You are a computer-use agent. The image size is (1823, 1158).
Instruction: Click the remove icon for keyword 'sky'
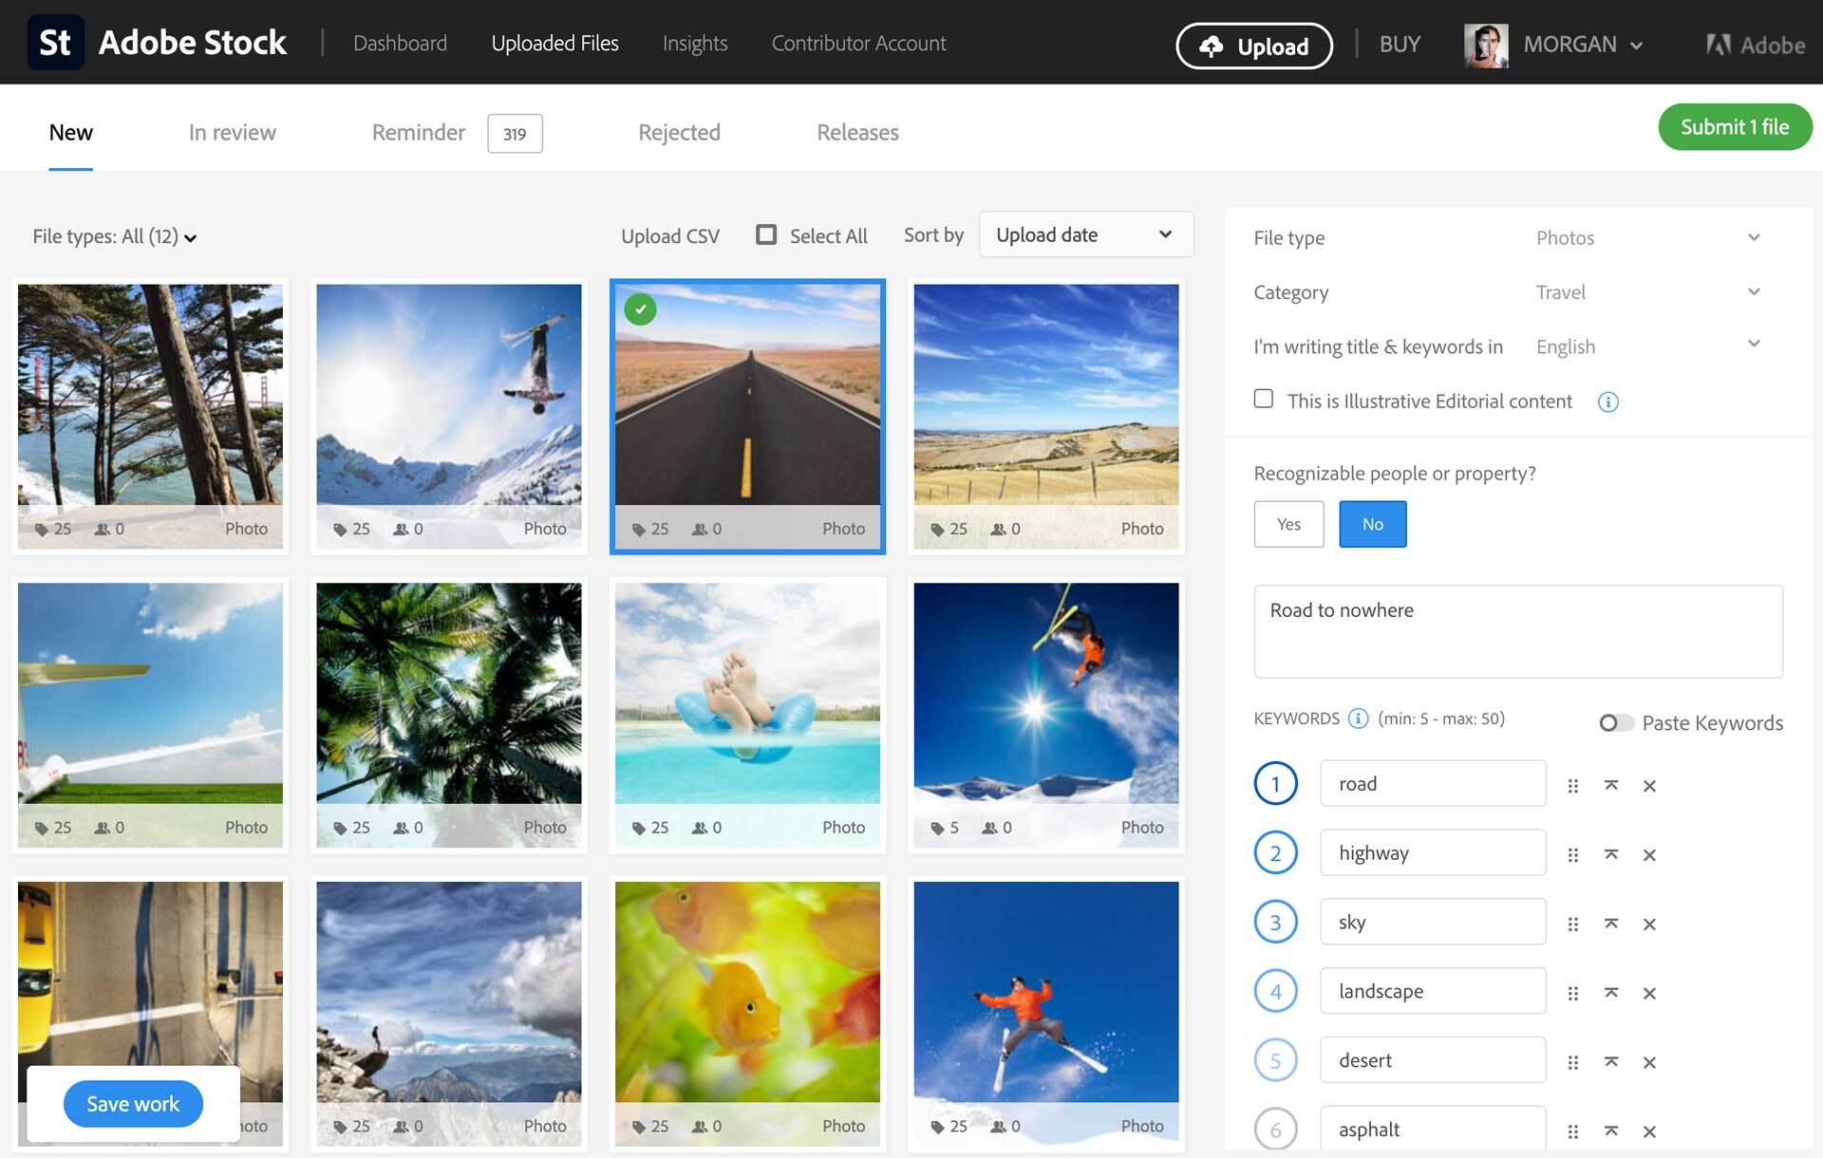1649,922
